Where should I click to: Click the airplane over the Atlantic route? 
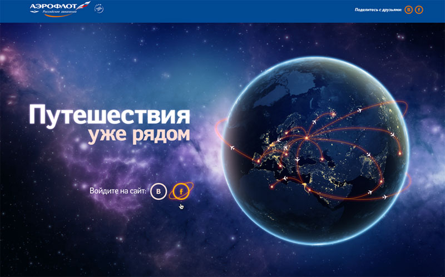tap(231, 148)
